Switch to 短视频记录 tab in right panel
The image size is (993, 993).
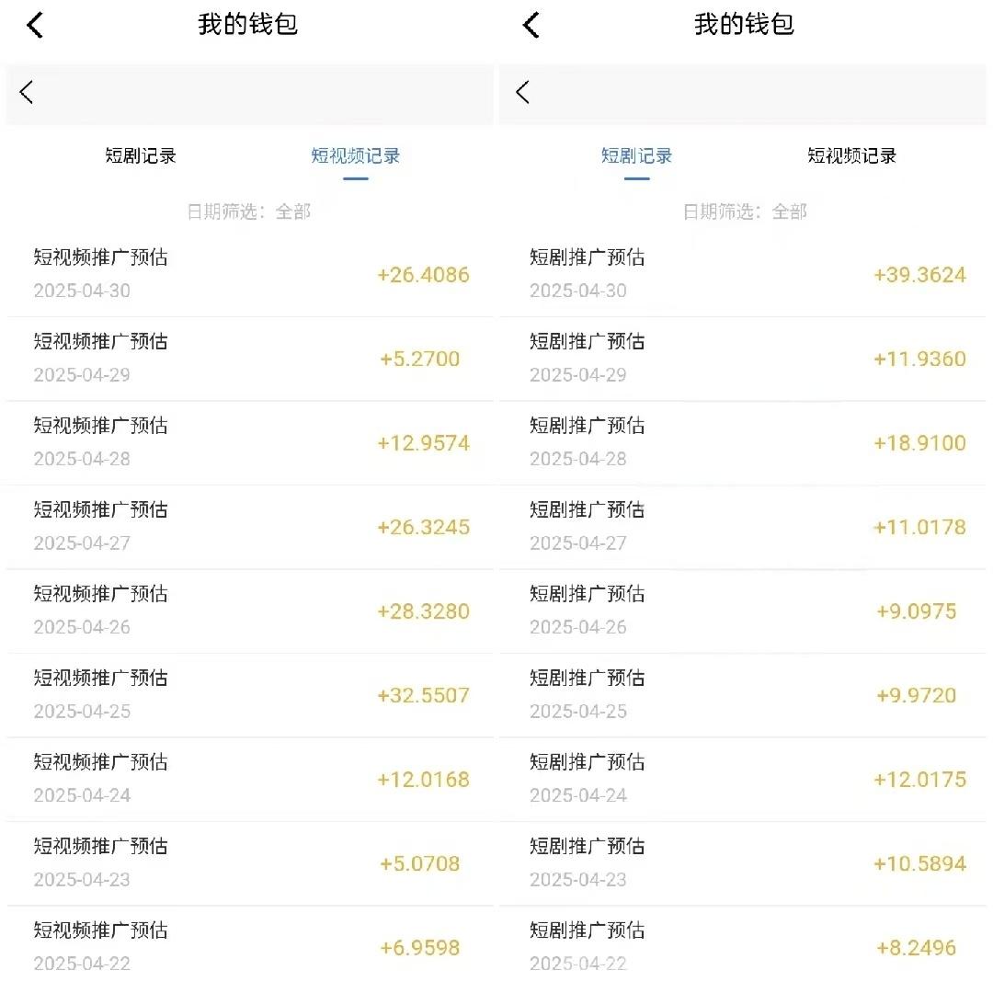[851, 155]
